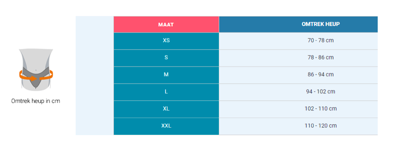Choose the M size row
408x157 pixels.
tap(246, 75)
